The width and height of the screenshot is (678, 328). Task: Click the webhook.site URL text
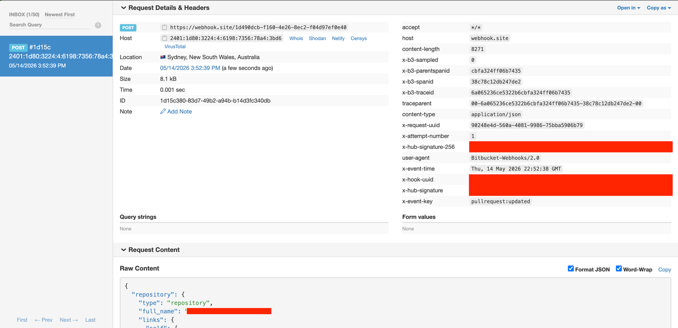point(258,27)
